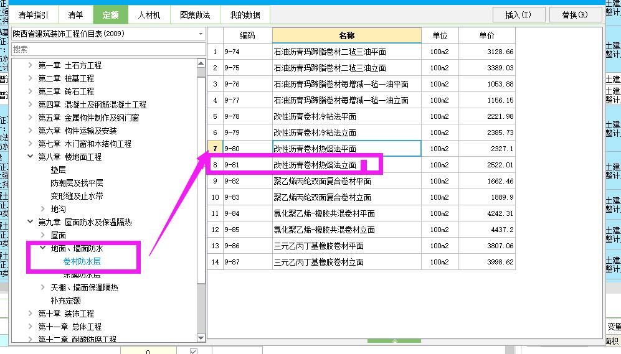
Task: Expand 第五章 金属构件制作及钢门窗 node
Action: pyautogui.click(x=30, y=118)
